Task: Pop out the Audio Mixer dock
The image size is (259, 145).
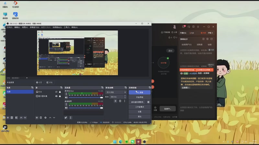Action: click(x=102, y=88)
